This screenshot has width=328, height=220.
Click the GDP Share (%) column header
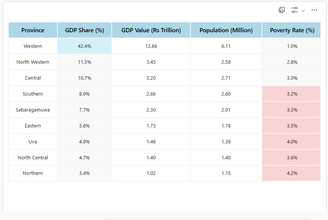(x=84, y=30)
